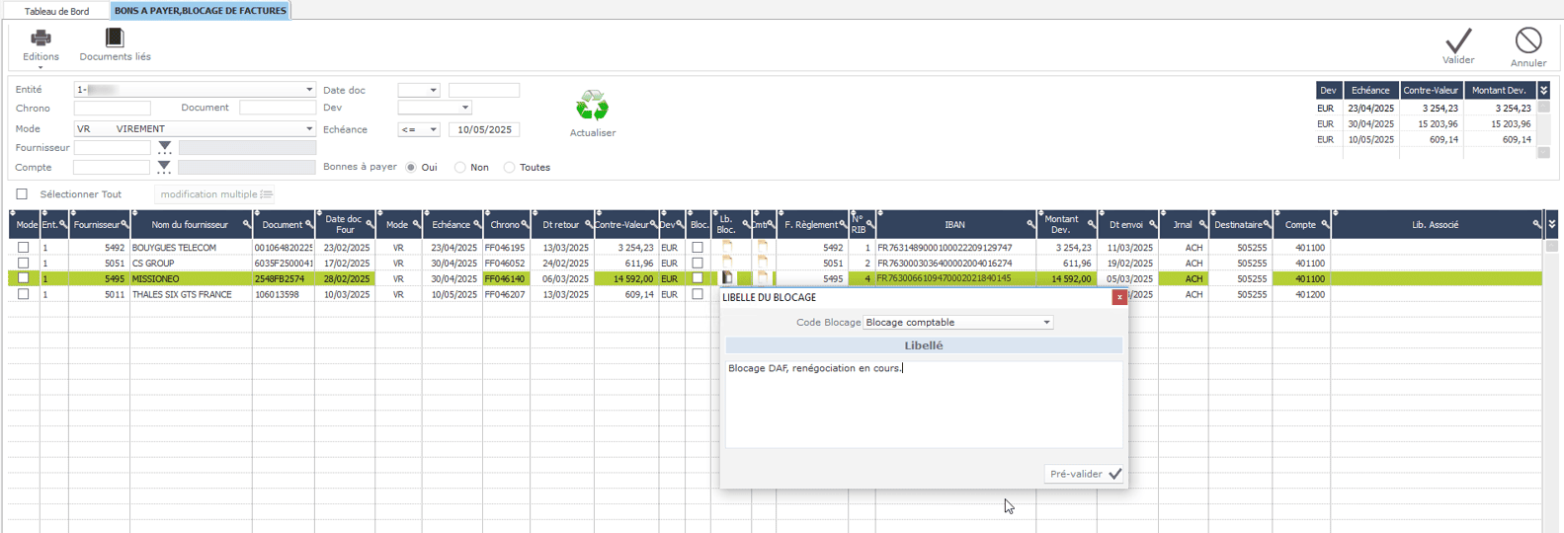Select BONS A PAYER, BLOCAGE DE FACTURES tab
Screen dimensions: 1564x533
201,11
